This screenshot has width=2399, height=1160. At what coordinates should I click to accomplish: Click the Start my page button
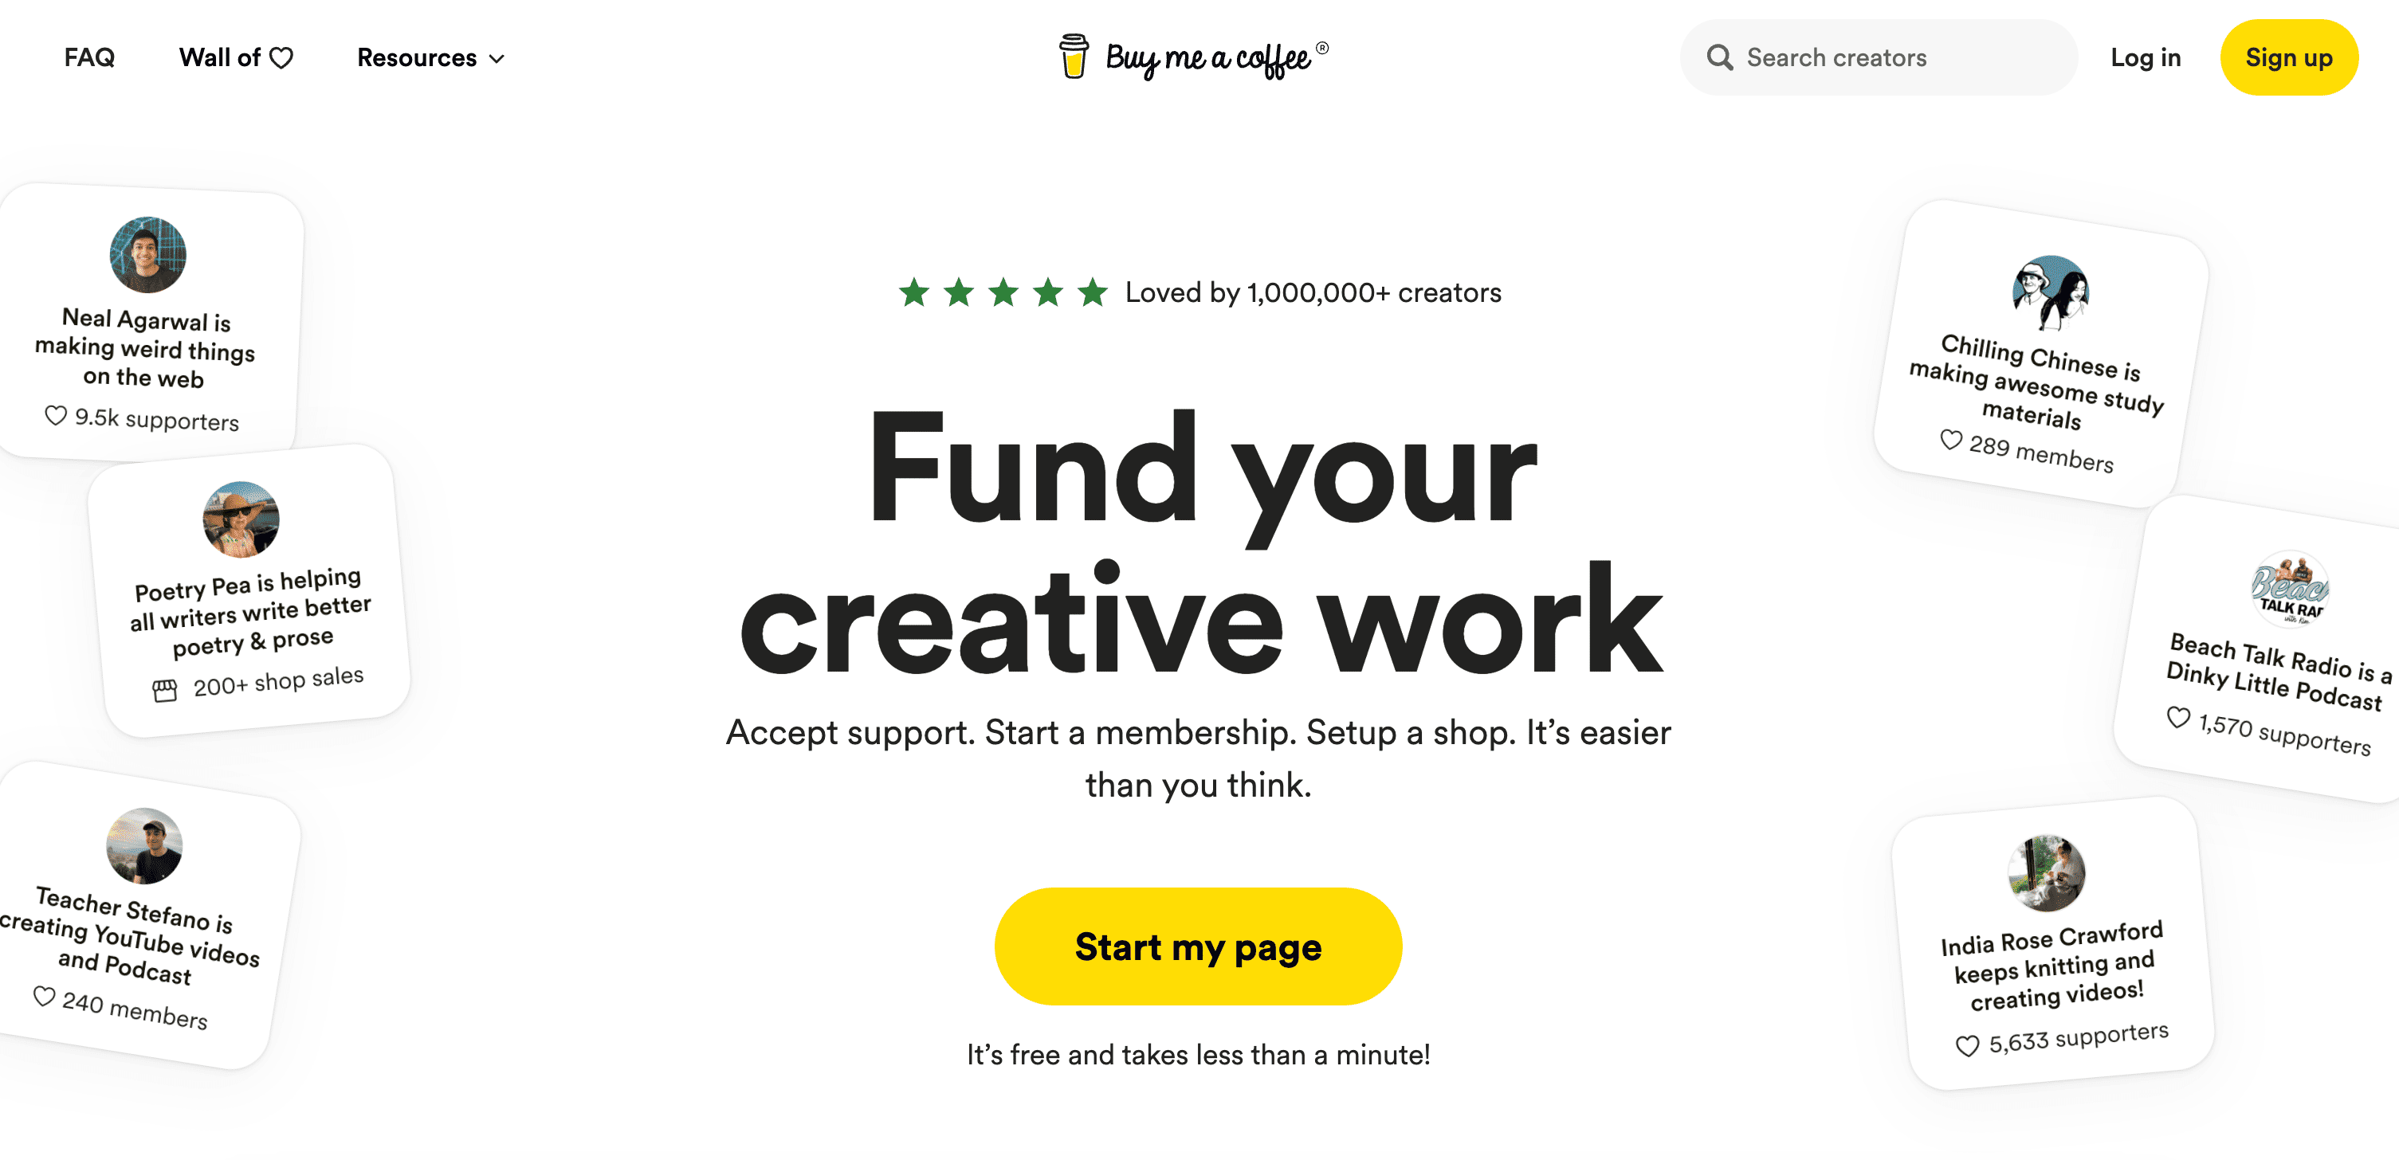1198,946
